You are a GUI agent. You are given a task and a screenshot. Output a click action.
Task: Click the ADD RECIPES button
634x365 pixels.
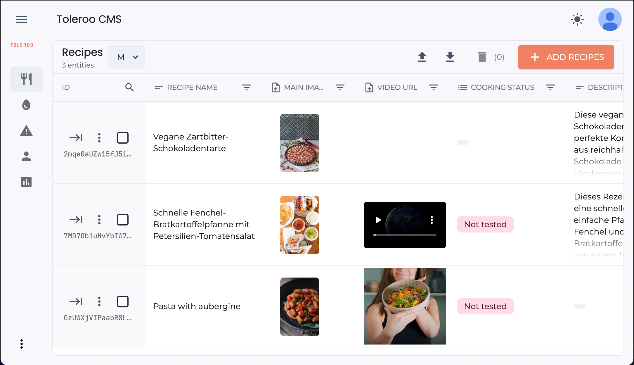[566, 57]
